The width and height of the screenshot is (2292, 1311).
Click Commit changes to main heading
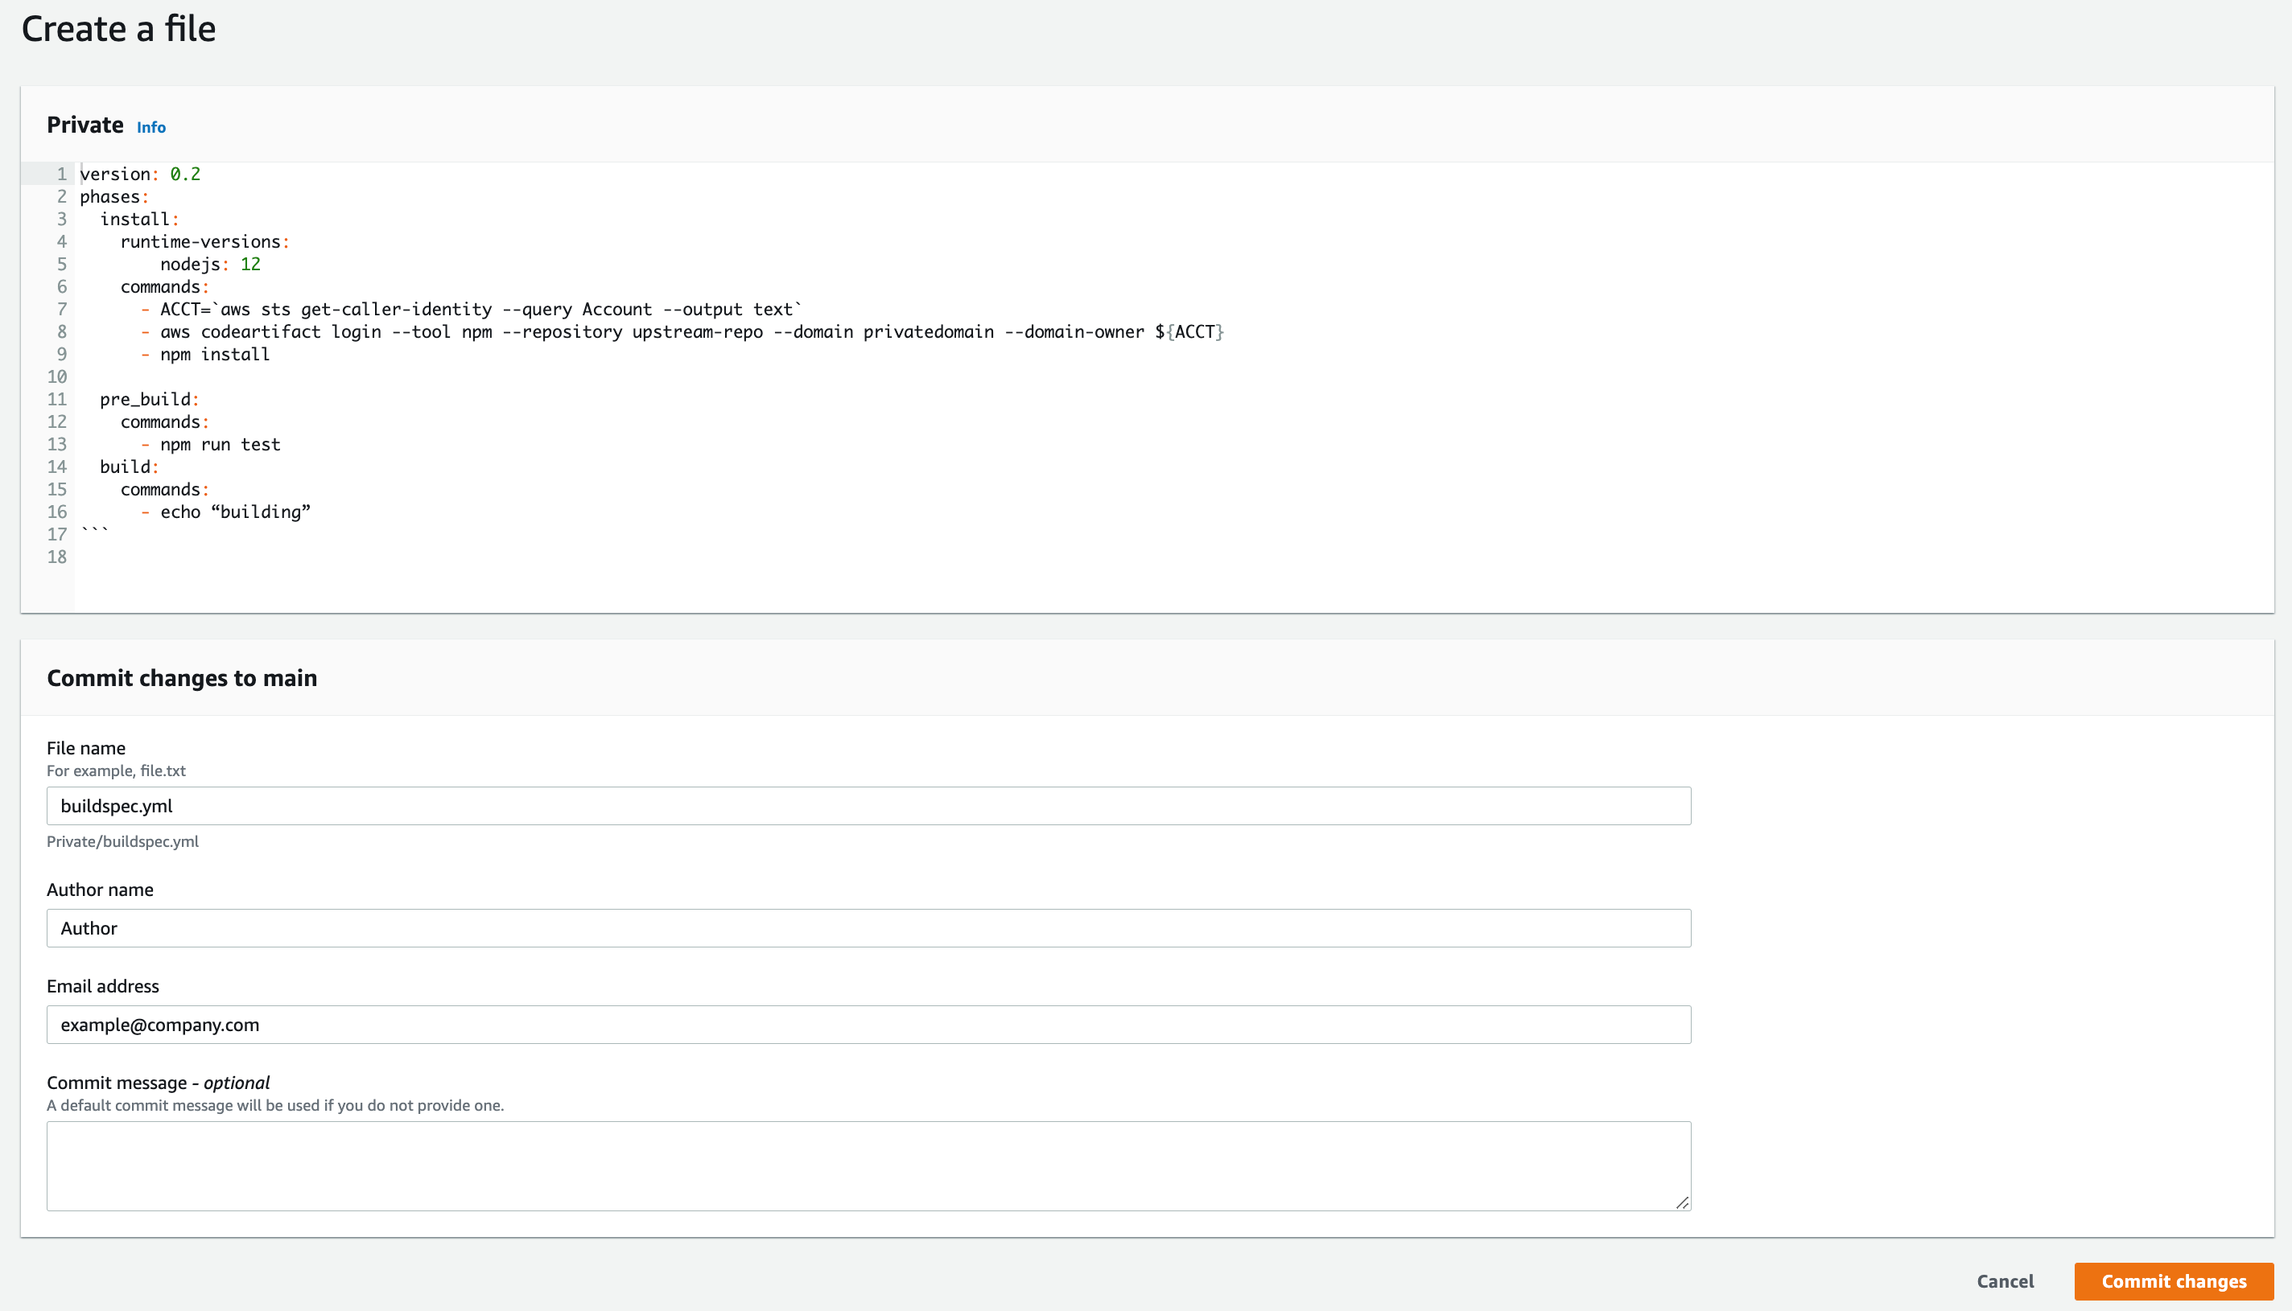pos(183,678)
